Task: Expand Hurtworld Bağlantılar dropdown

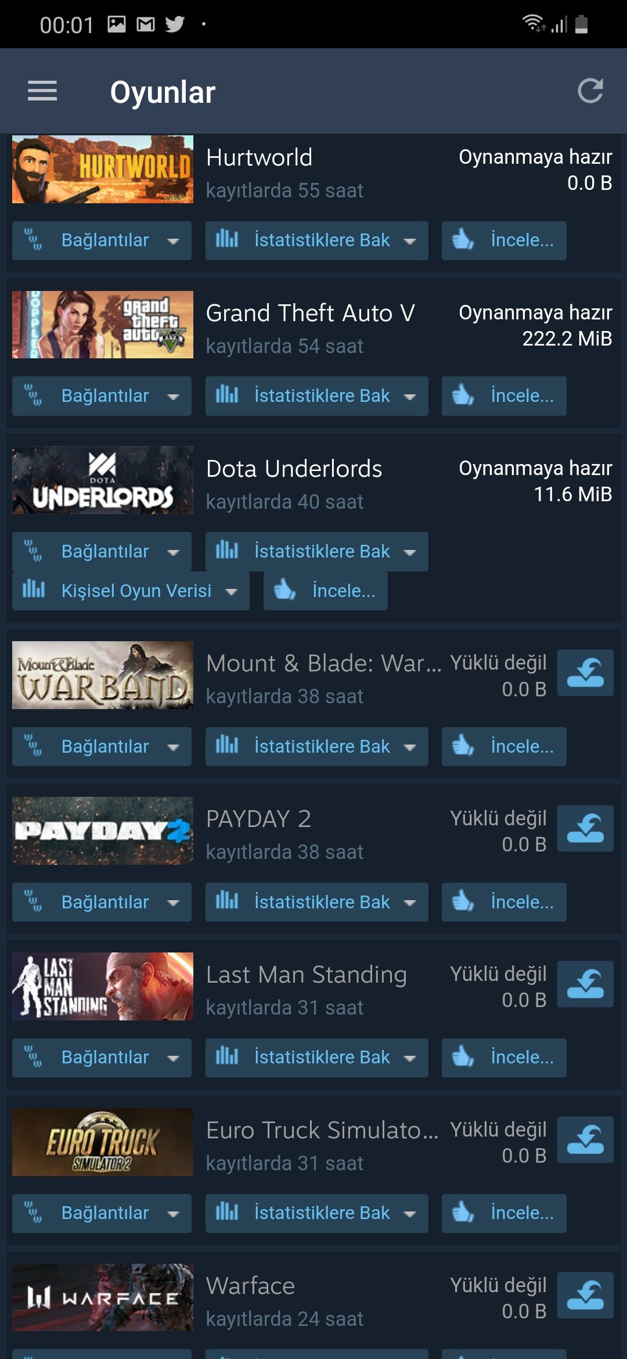Action: point(102,240)
